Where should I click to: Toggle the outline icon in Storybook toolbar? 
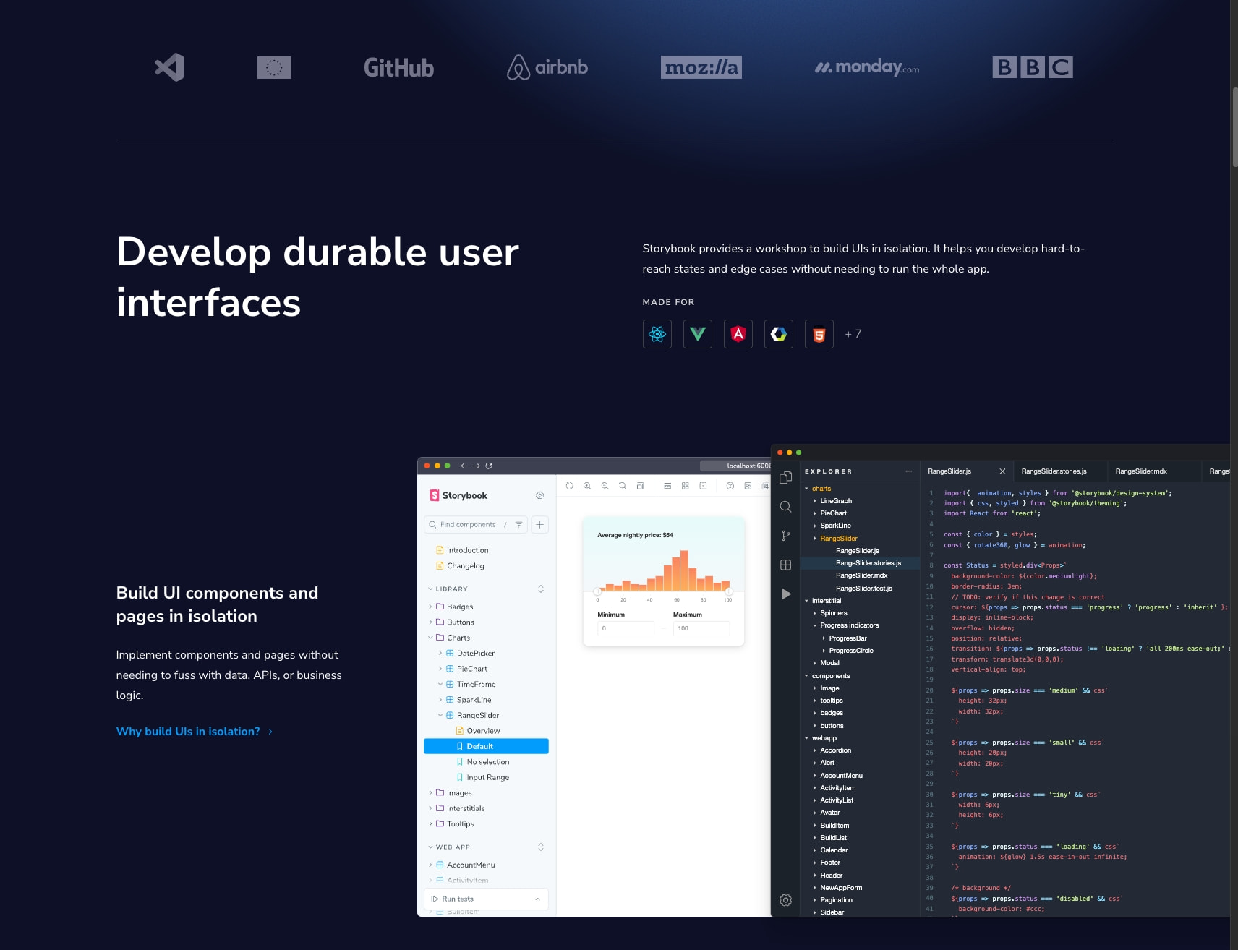click(x=703, y=486)
